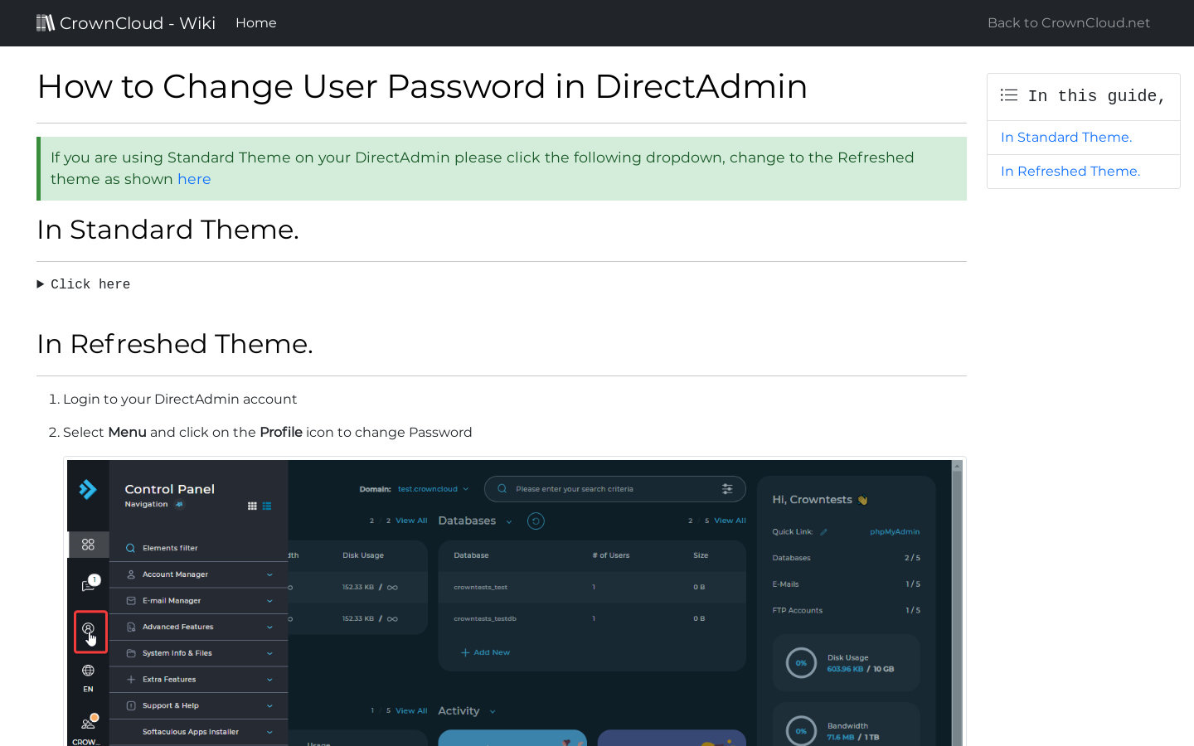Click the Elements filter field

(x=199, y=548)
